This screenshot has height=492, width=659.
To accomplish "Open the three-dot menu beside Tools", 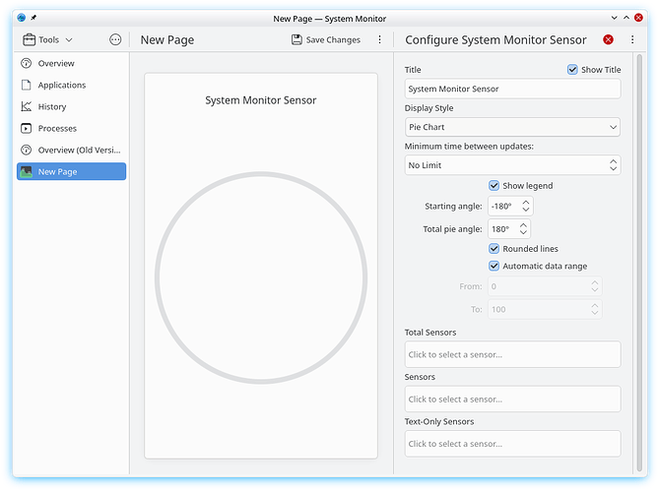I will point(115,40).
